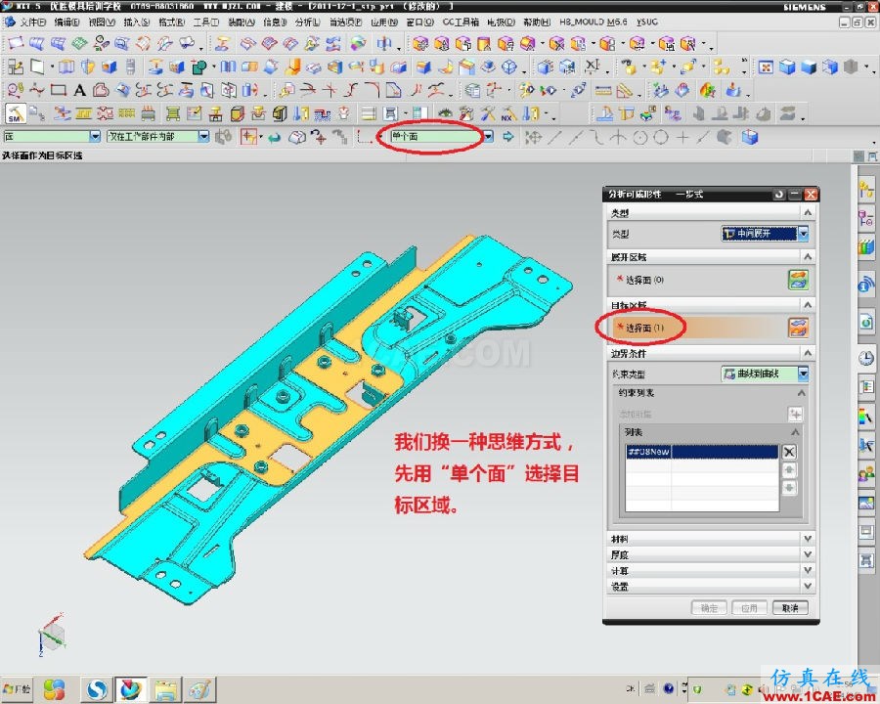Click the wireframe cube icon in second toolbar
The width and height of the screenshot is (880, 704).
click(x=509, y=66)
